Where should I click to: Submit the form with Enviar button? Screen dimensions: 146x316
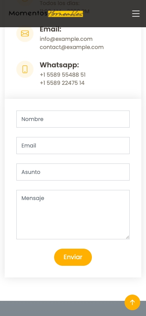73,257
